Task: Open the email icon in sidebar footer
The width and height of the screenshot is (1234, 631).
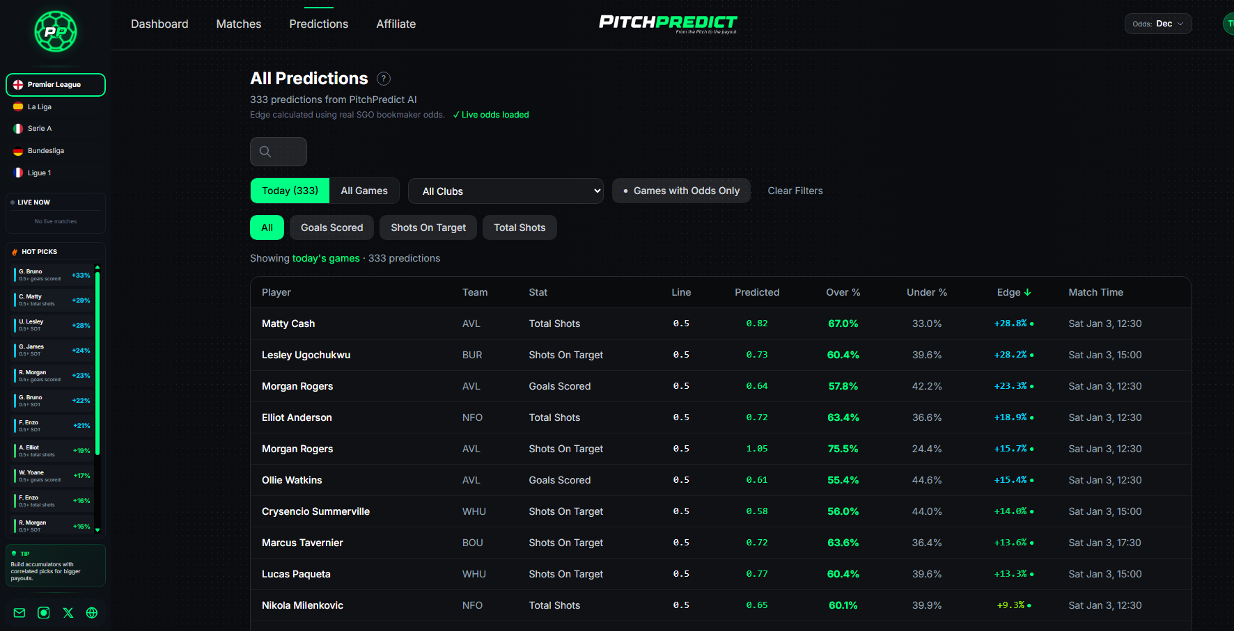Action: point(19,613)
